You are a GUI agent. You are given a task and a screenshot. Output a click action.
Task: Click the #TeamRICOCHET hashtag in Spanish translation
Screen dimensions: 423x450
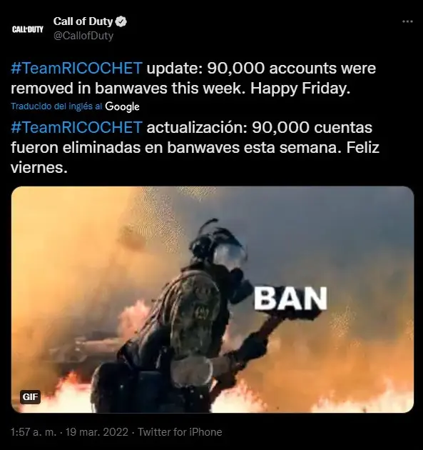point(76,127)
